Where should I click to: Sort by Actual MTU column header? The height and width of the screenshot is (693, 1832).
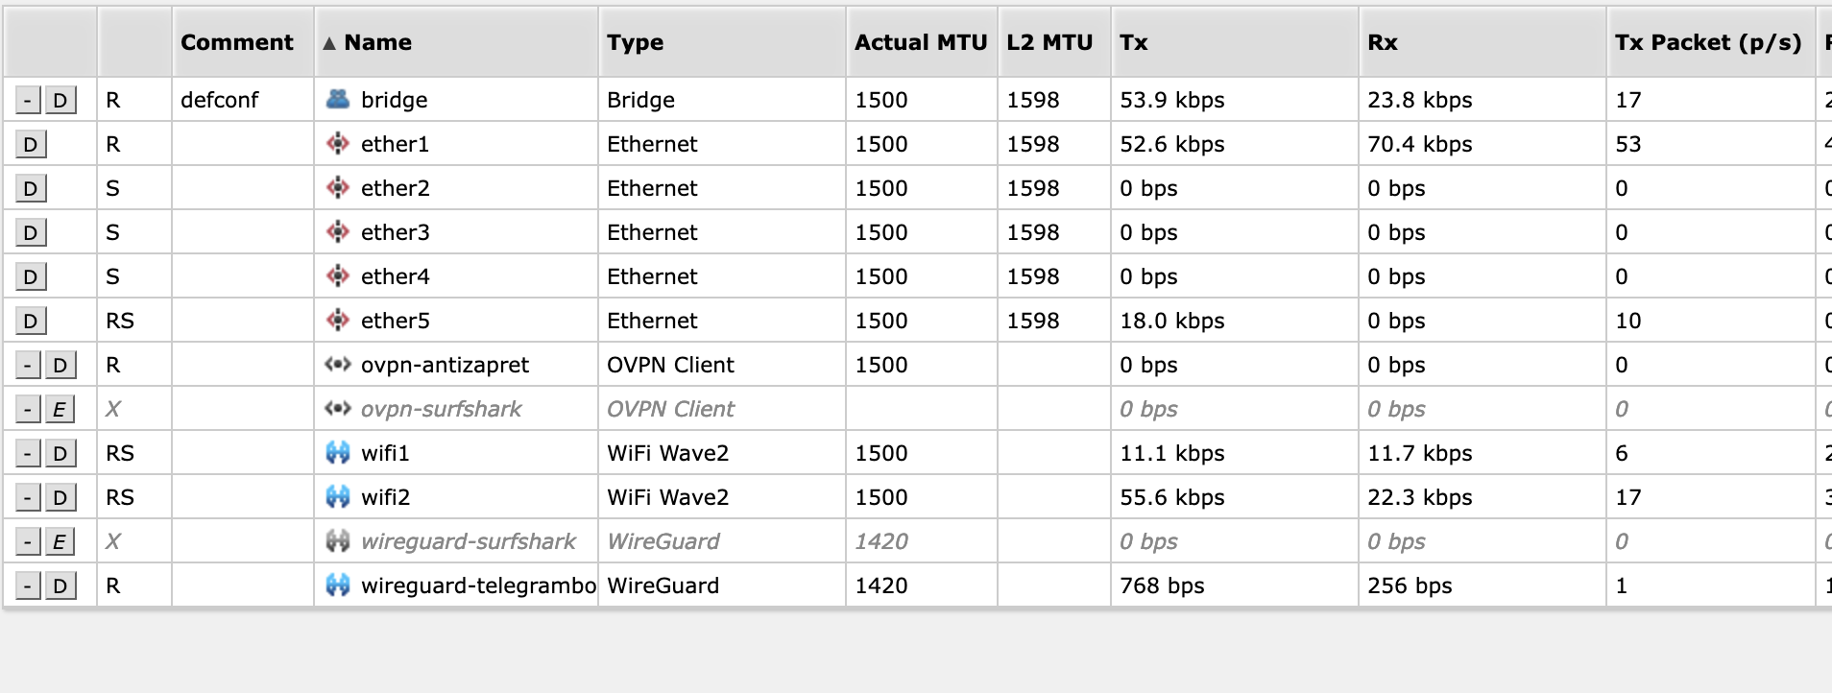[922, 42]
